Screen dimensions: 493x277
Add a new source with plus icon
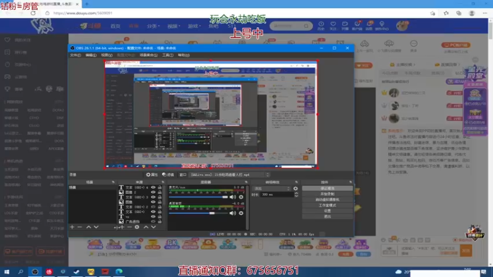(121, 227)
